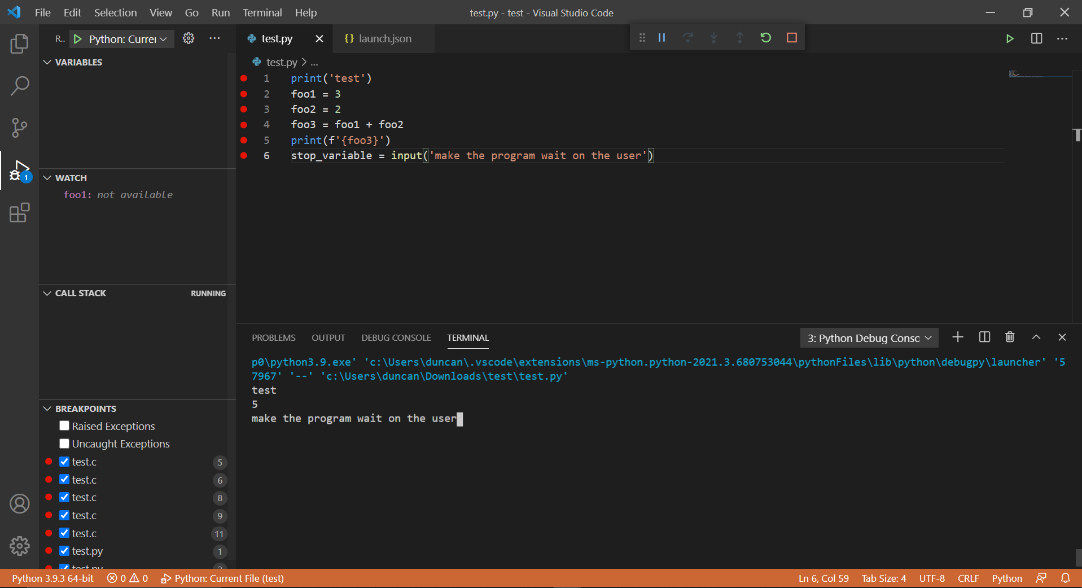Switch to the launch.json tab
The height and width of the screenshot is (588, 1082).
coord(383,38)
